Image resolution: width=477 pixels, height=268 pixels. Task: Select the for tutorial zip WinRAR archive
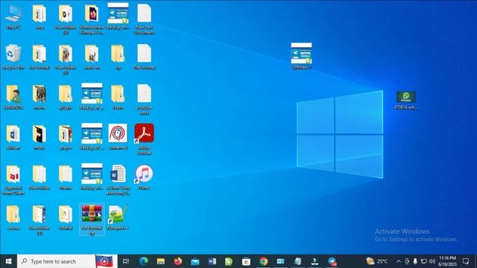pyautogui.click(x=92, y=220)
